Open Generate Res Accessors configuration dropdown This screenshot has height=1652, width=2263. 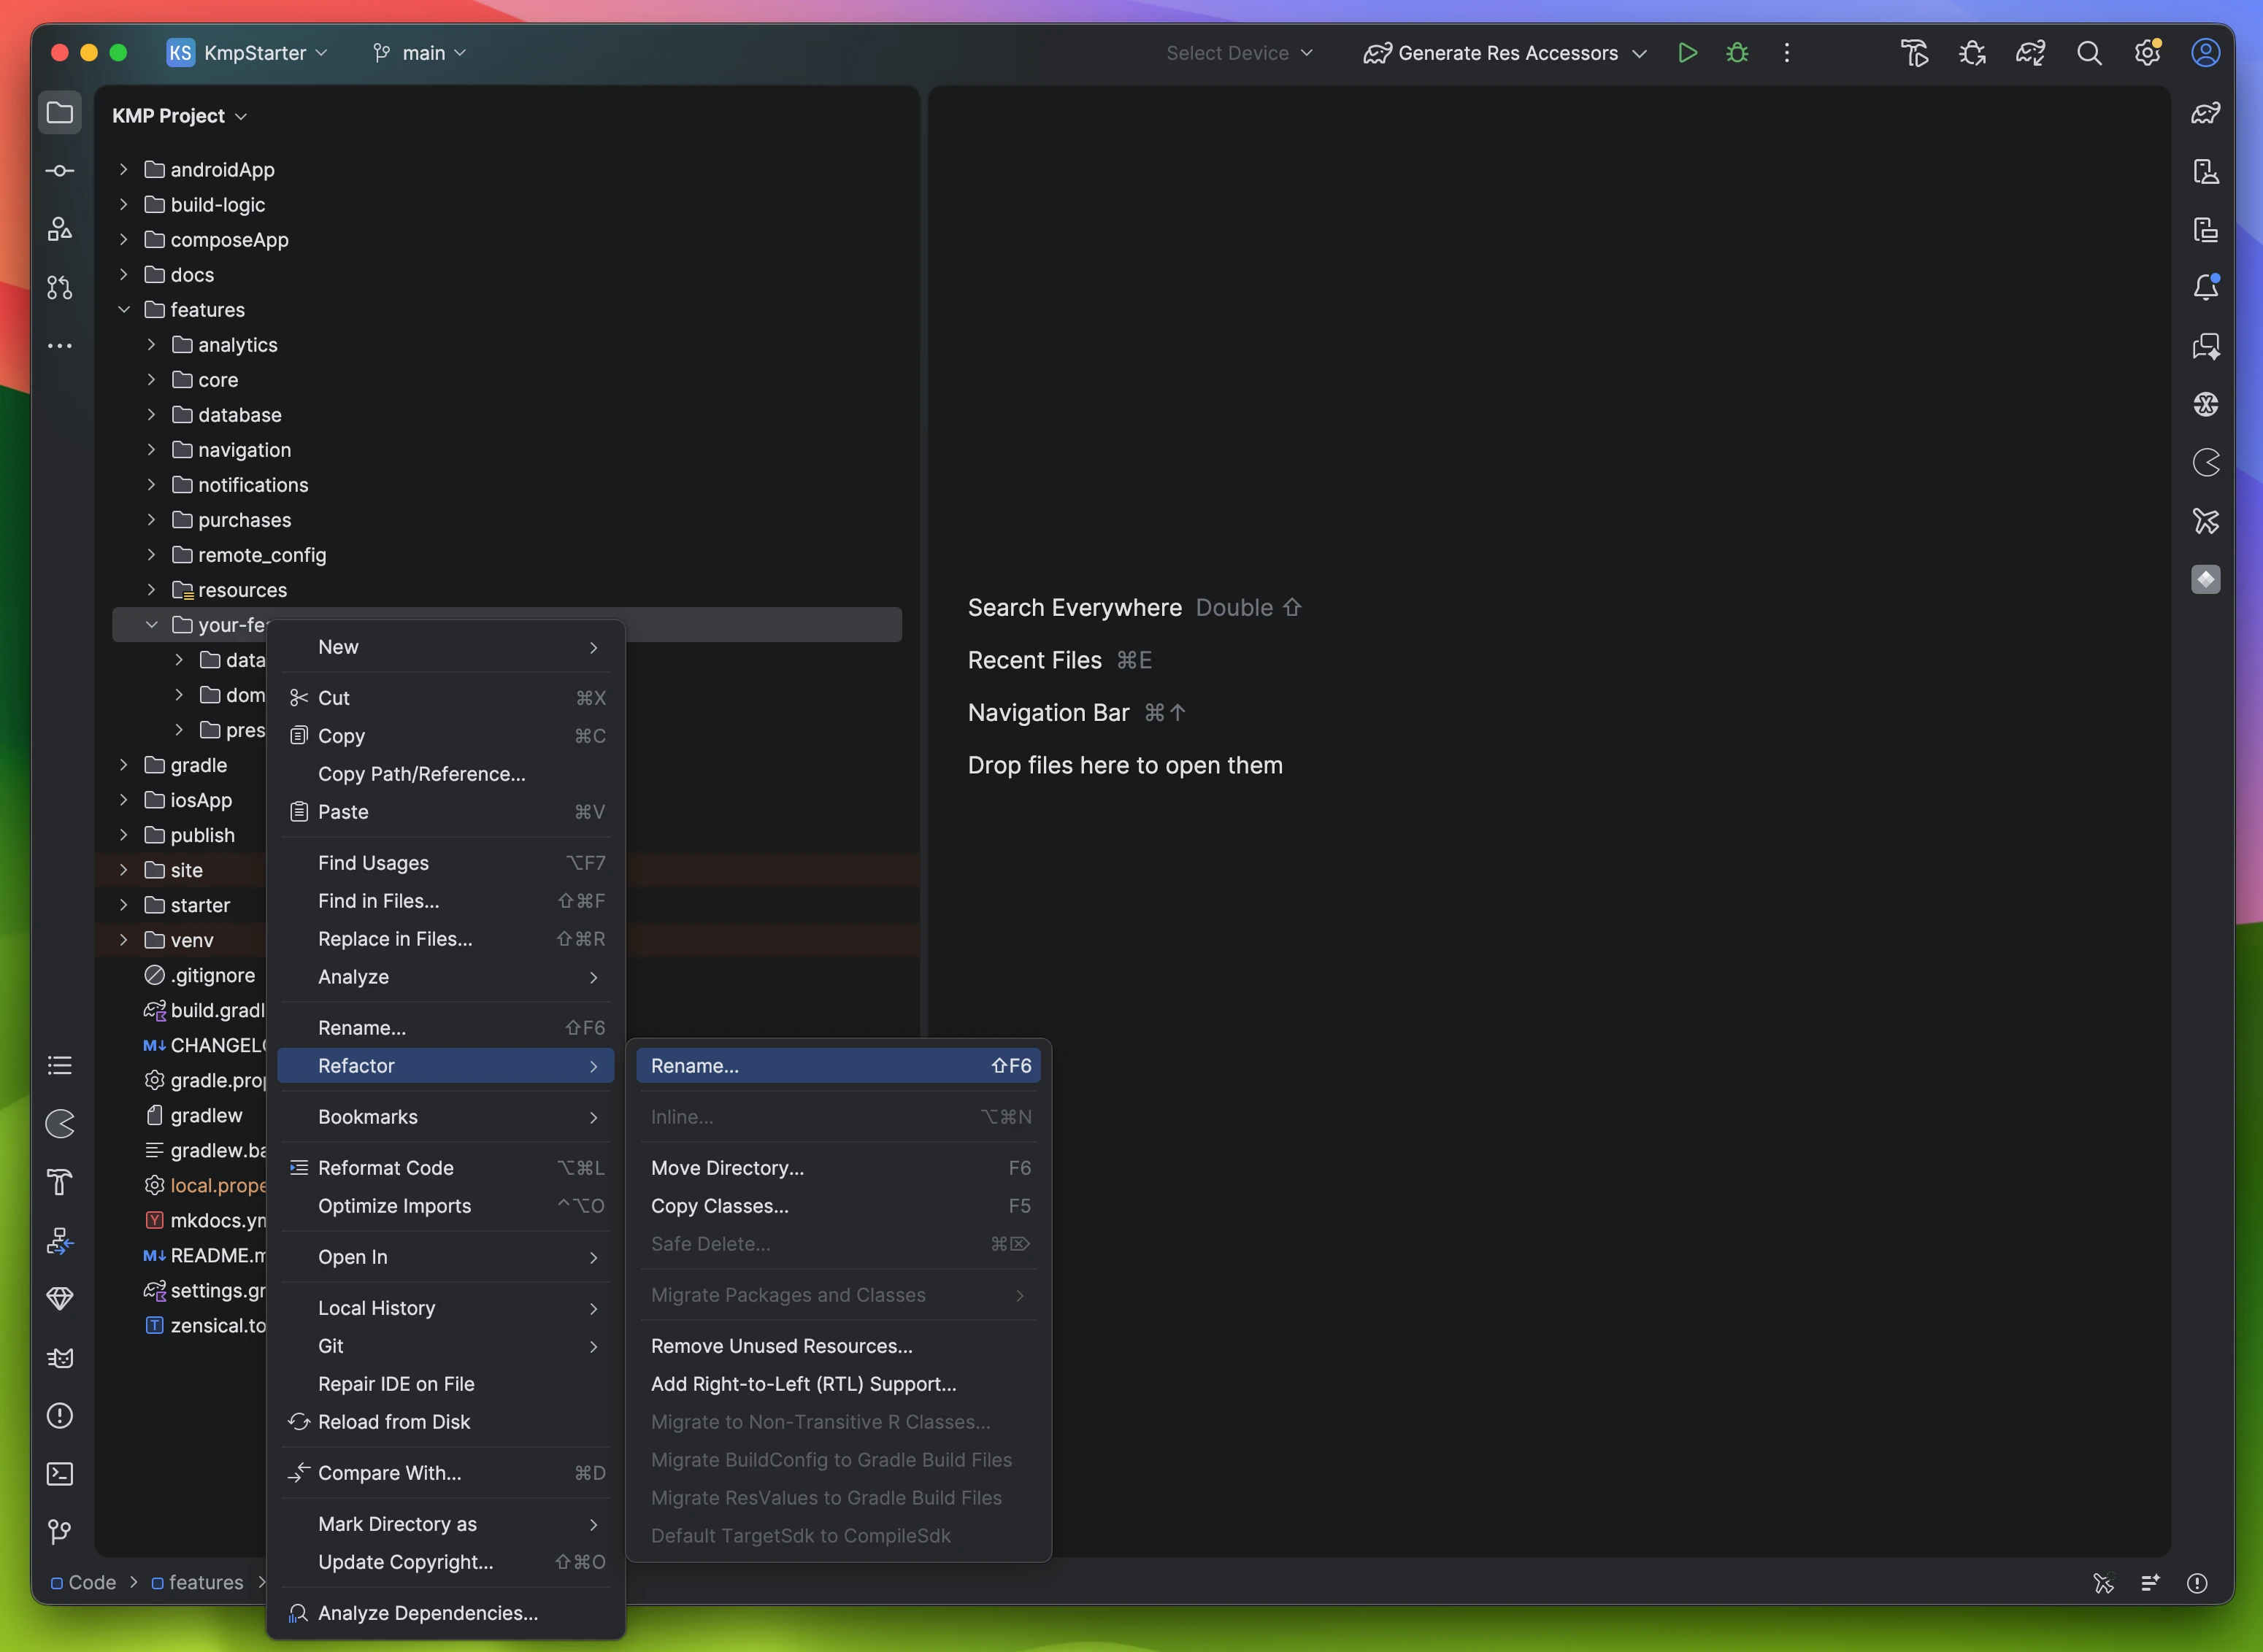click(x=1505, y=53)
